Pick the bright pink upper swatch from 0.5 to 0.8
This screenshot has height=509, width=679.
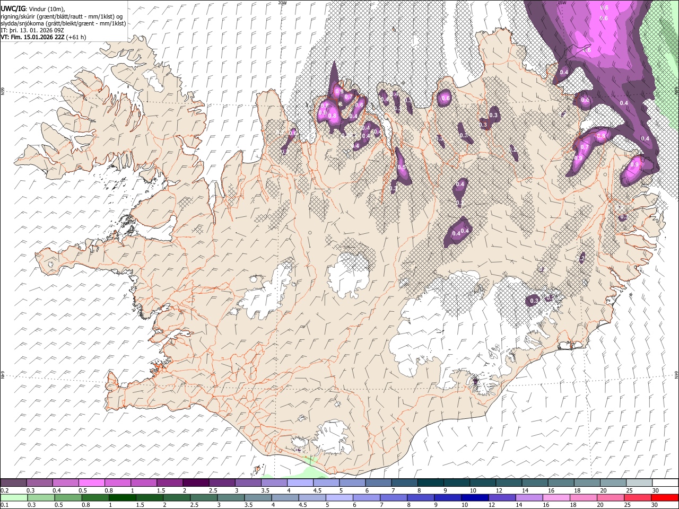tap(91, 483)
